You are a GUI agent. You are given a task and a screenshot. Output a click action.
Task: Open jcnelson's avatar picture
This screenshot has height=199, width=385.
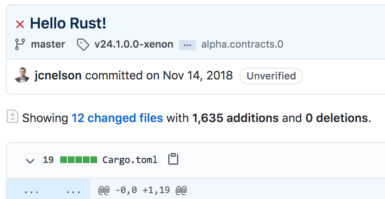pyautogui.click(x=22, y=75)
